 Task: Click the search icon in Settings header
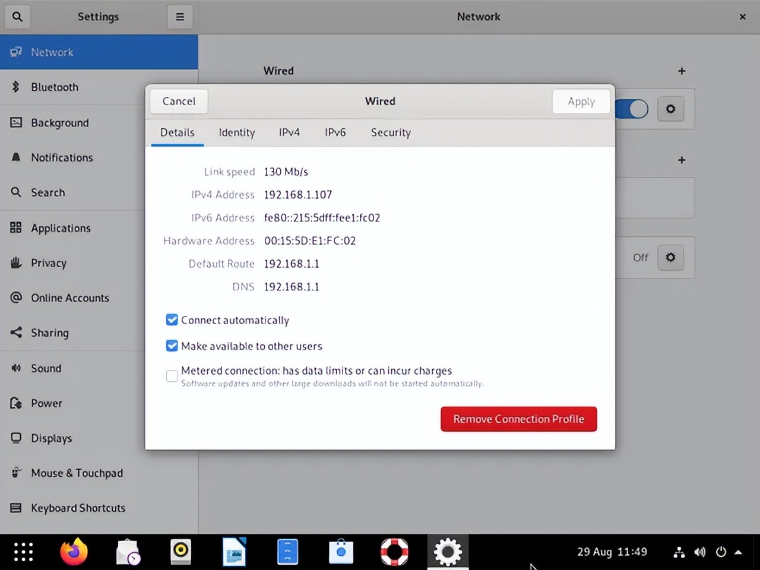[17, 17]
